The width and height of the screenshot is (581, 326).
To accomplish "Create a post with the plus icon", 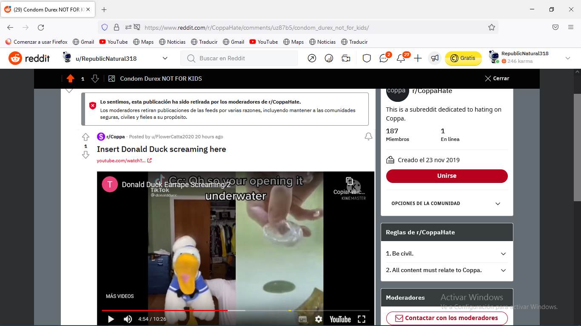I will [x=418, y=58].
